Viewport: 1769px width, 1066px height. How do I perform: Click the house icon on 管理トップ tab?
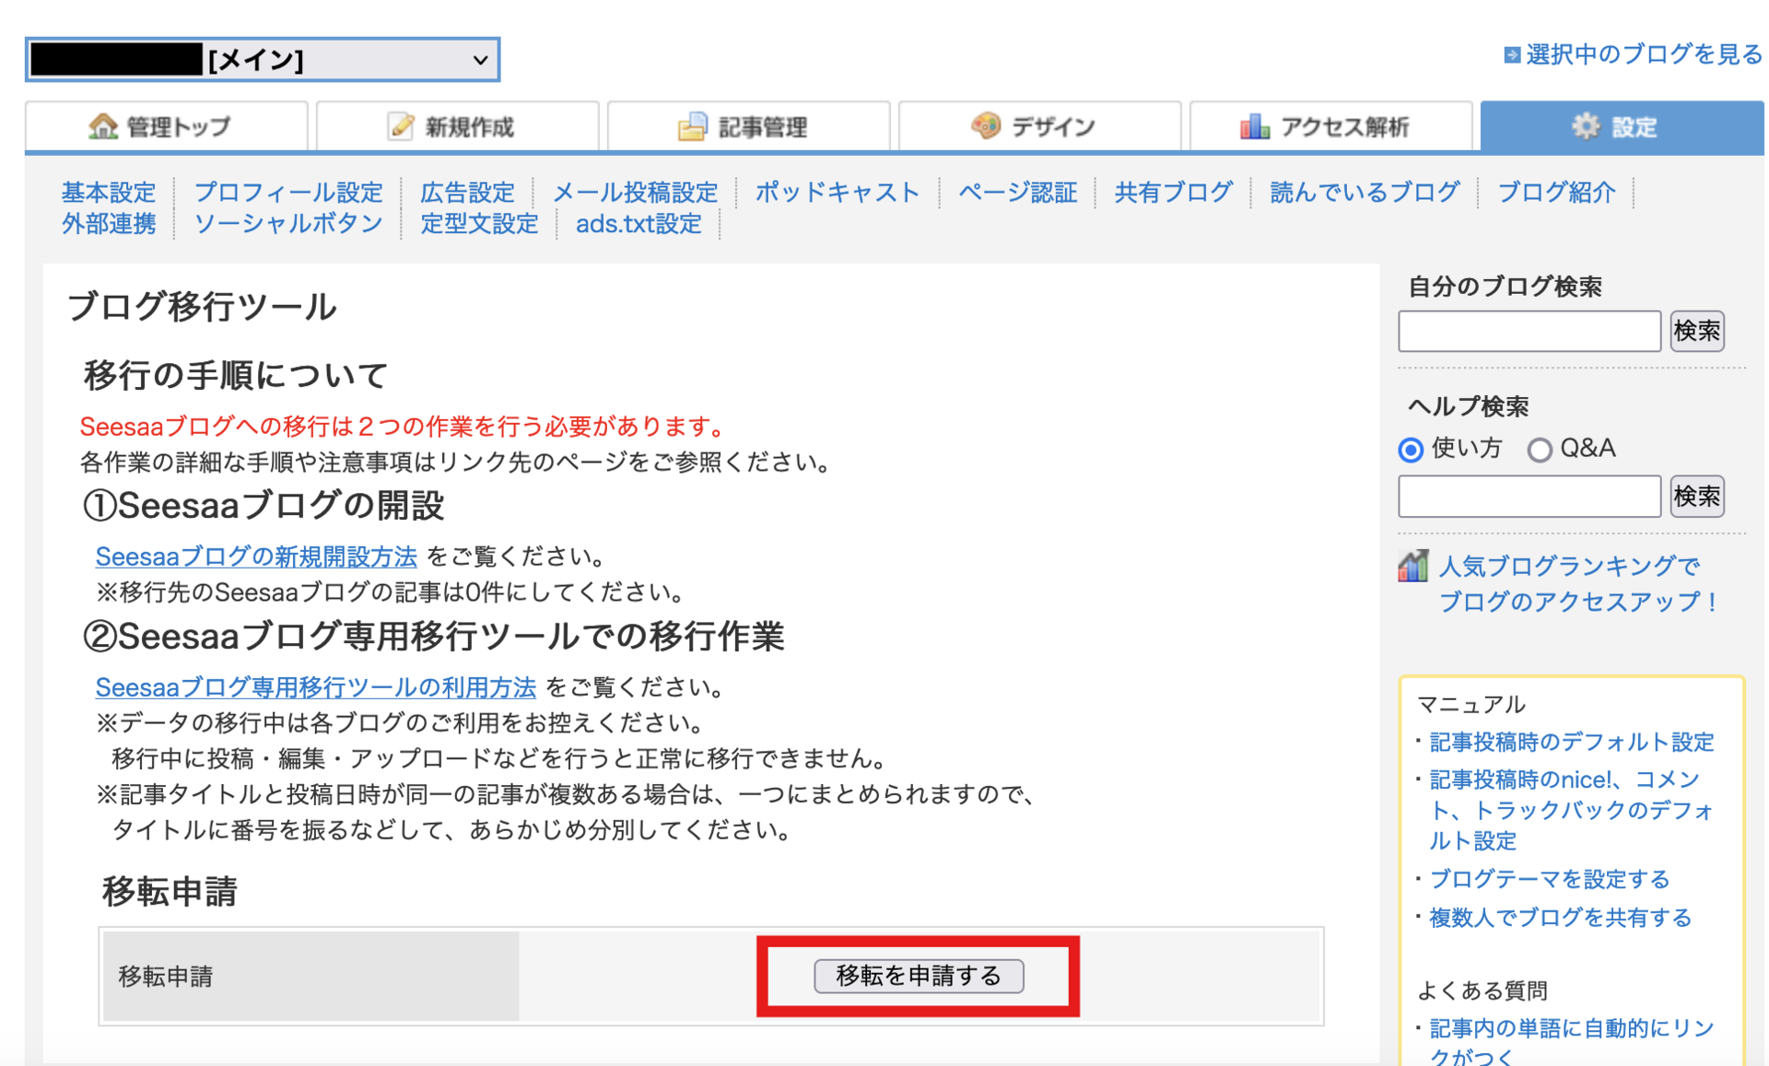[x=103, y=126]
